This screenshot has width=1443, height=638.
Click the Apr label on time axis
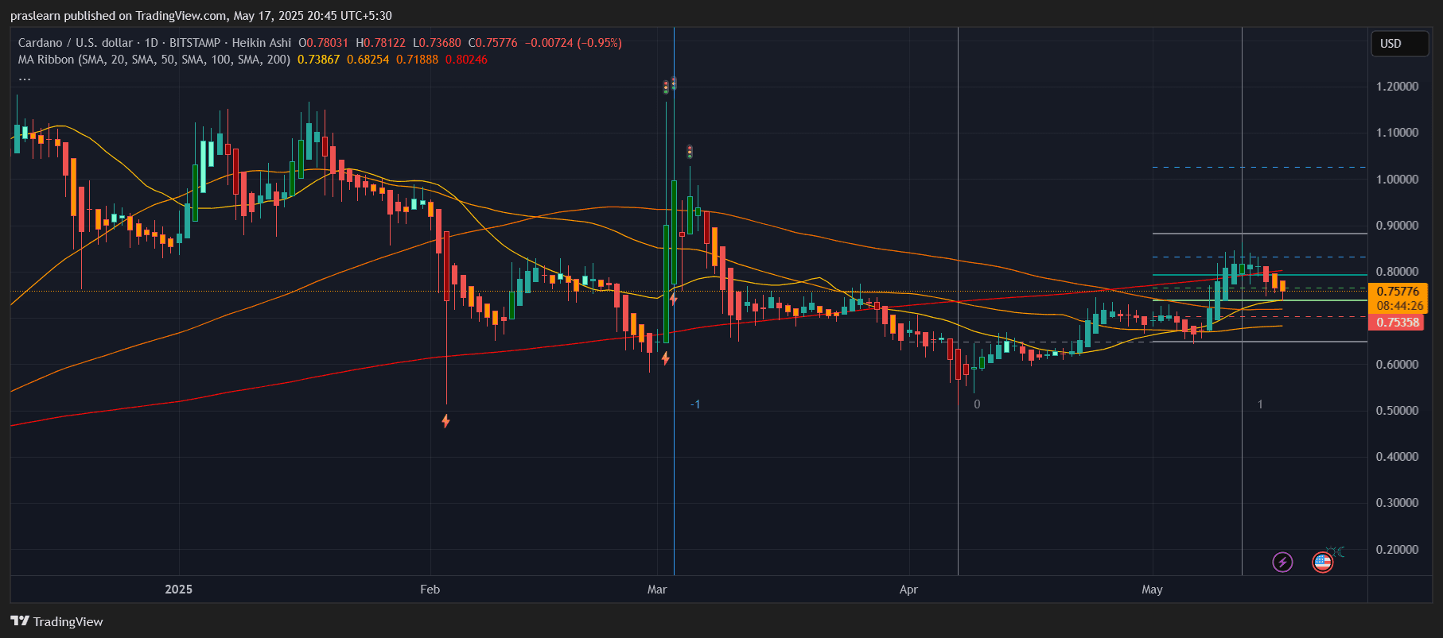pyautogui.click(x=908, y=590)
